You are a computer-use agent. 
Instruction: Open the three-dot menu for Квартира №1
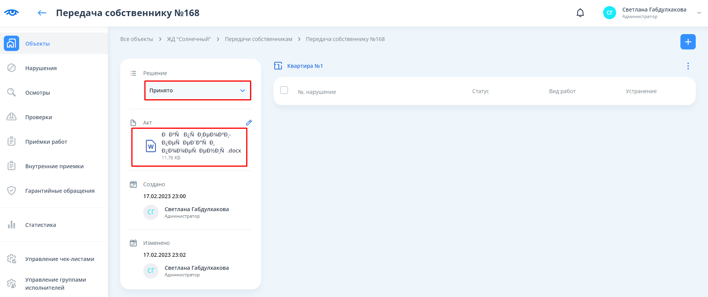688,66
